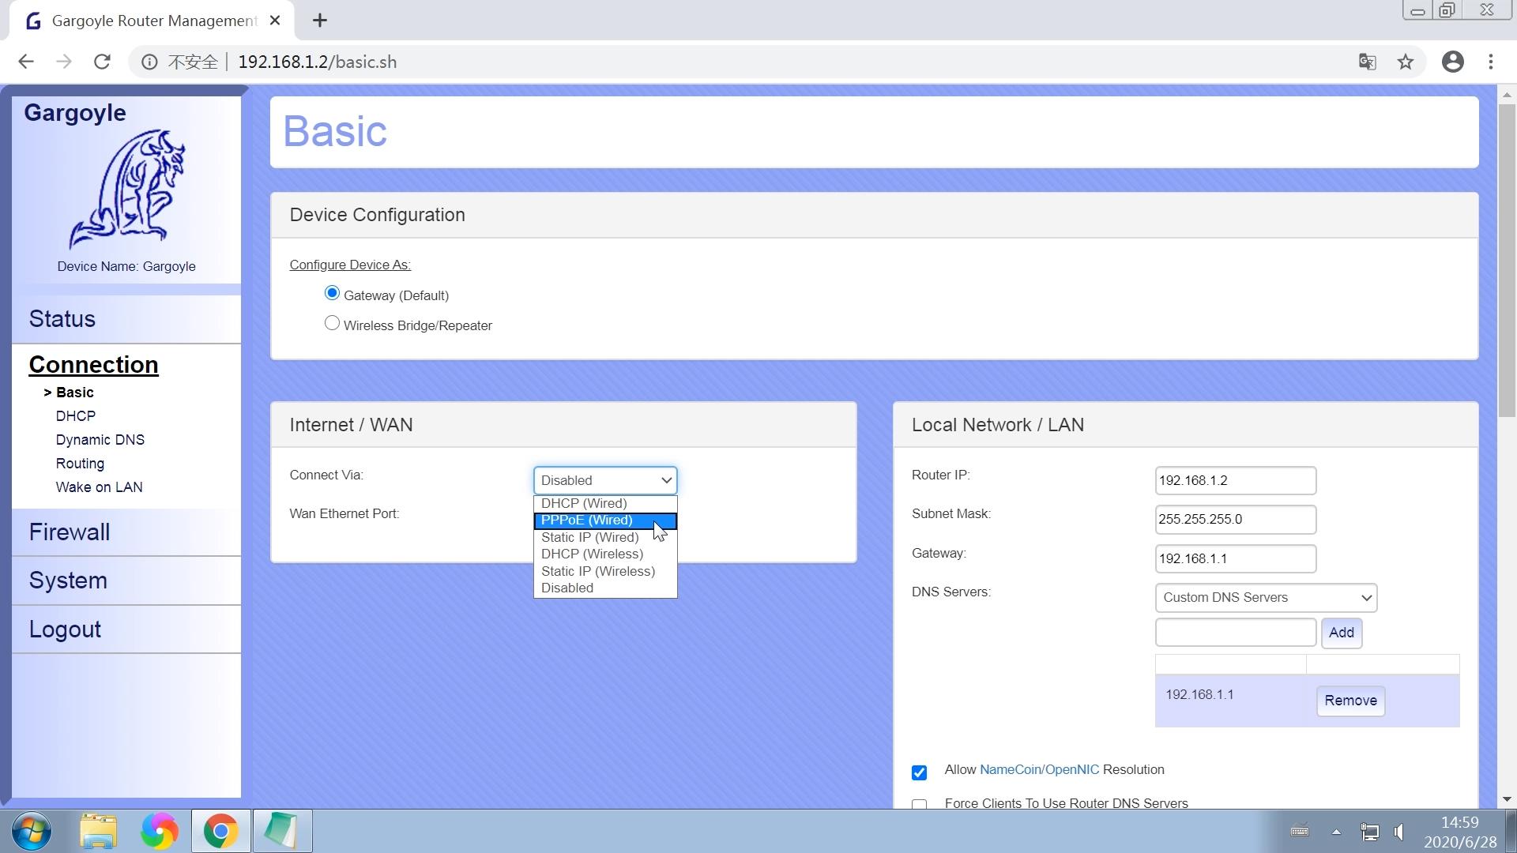The image size is (1517, 853).
Task: Click the translate page icon in the address bar
Action: [1367, 62]
